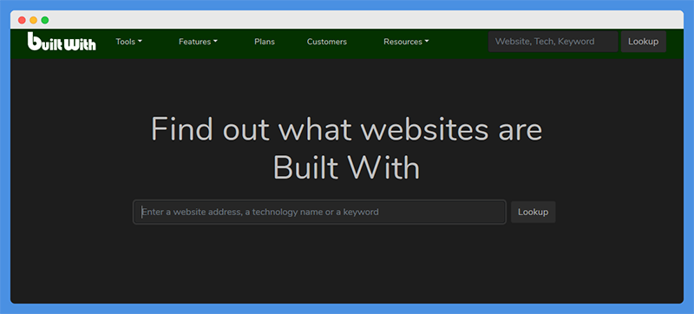Click the Lookup button beside main search
Image resolution: width=694 pixels, height=314 pixels.
(x=534, y=212)
